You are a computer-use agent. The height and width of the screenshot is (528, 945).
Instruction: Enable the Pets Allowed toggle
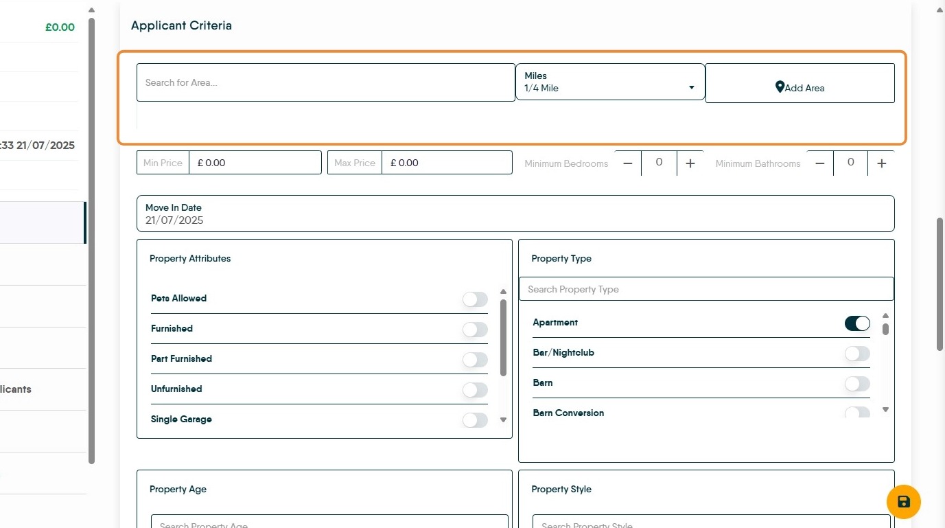point(475,299)
